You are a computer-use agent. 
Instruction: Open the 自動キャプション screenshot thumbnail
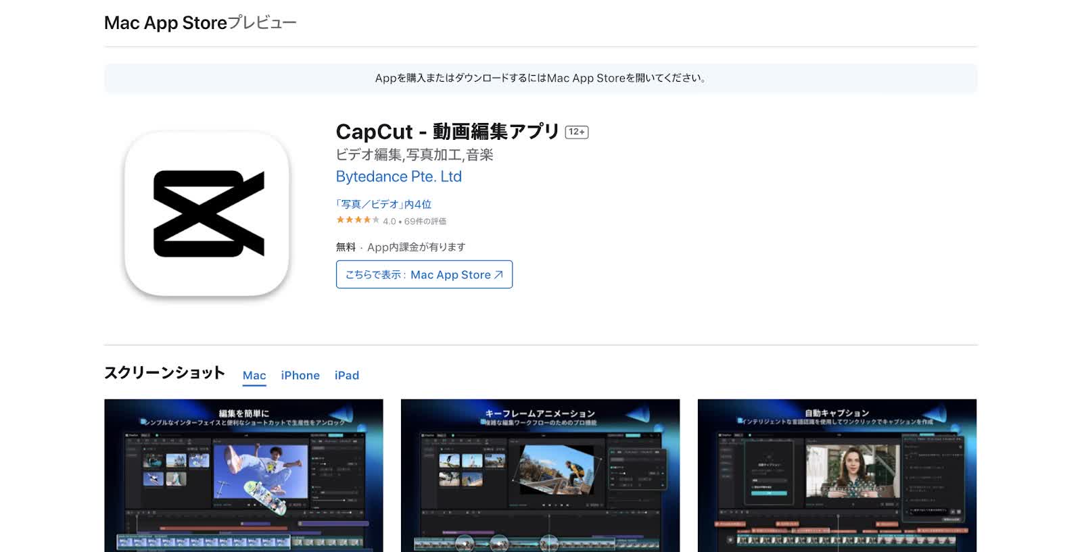click(837, 476)
